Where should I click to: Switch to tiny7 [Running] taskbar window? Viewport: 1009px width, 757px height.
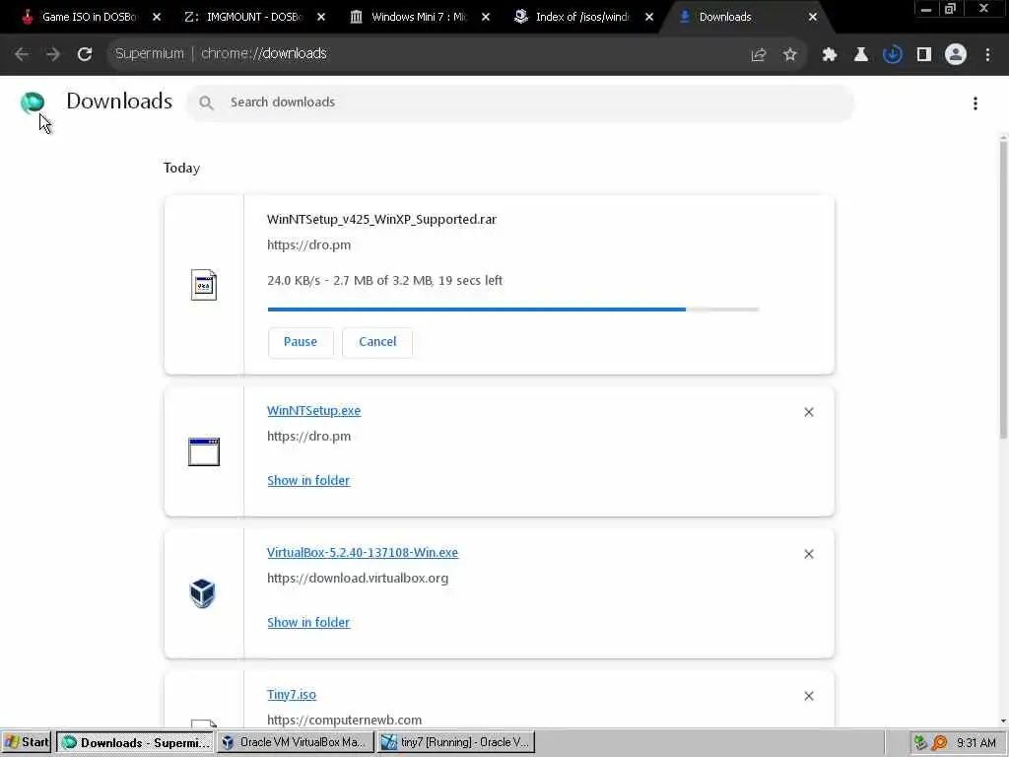click(456, 743)
